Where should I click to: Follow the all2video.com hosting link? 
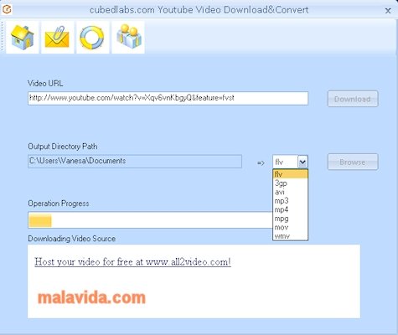coord(132,262)
